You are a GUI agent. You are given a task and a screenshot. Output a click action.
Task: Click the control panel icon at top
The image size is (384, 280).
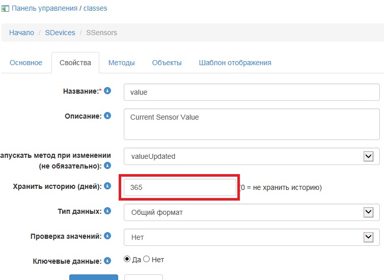tap(6, 9)
